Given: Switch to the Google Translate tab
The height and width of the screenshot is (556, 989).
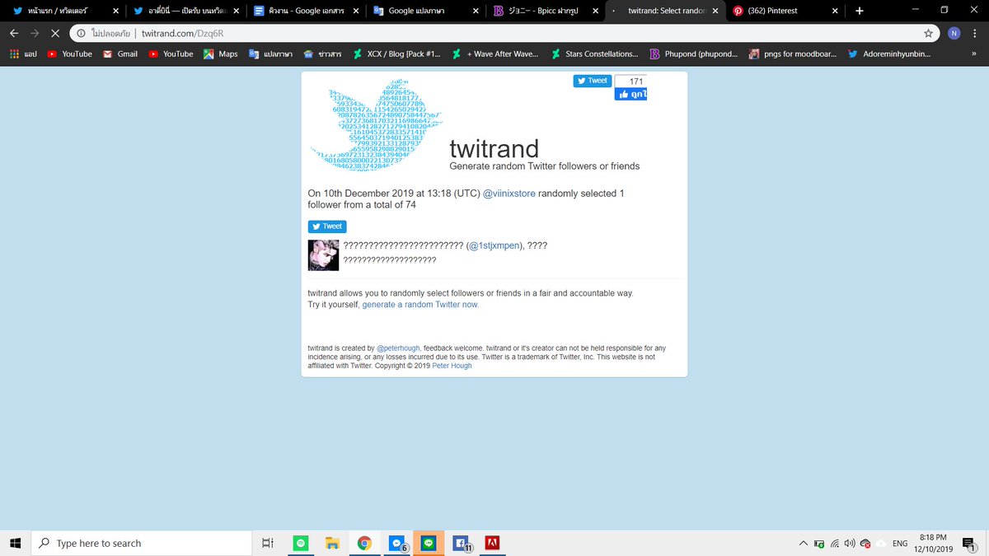Looking at the screenshot, I should (426, 11).
